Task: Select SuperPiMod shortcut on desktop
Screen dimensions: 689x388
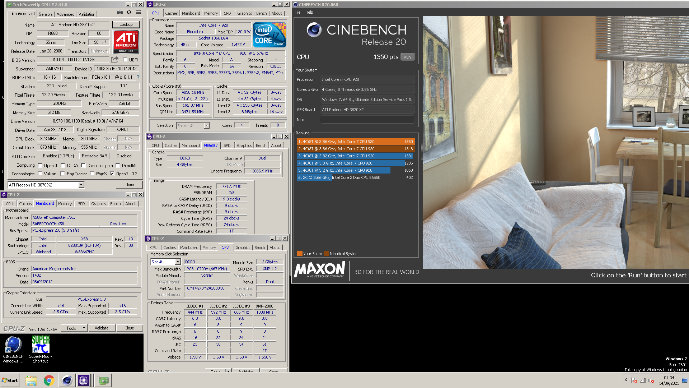Action: coord(41,350)
